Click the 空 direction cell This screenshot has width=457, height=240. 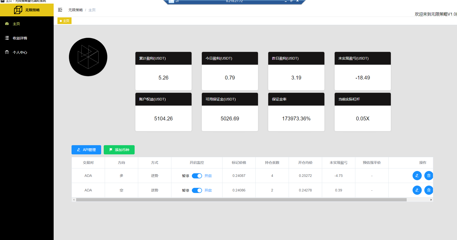121,190
